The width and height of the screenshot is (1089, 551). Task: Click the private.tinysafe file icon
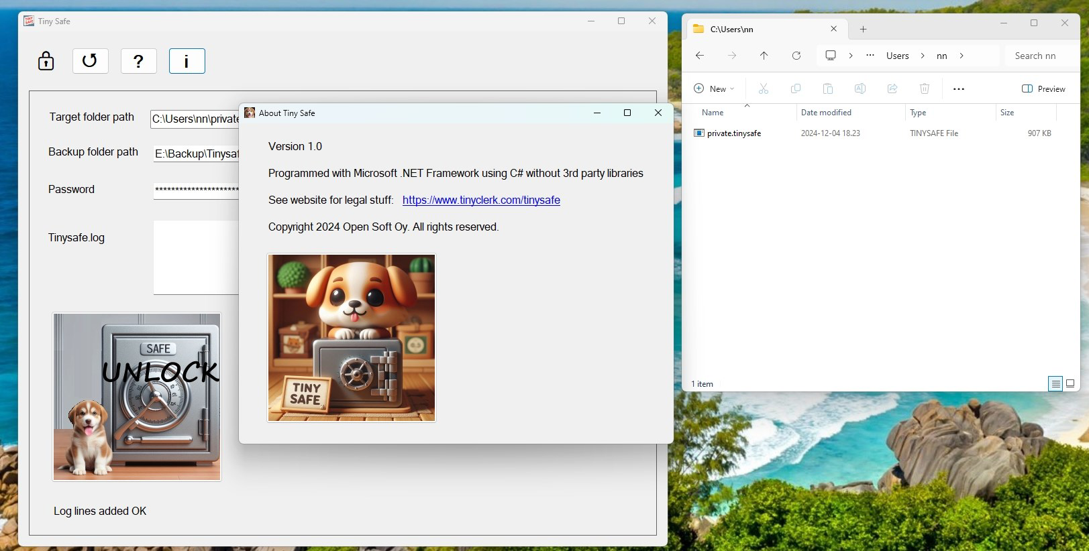698,133
